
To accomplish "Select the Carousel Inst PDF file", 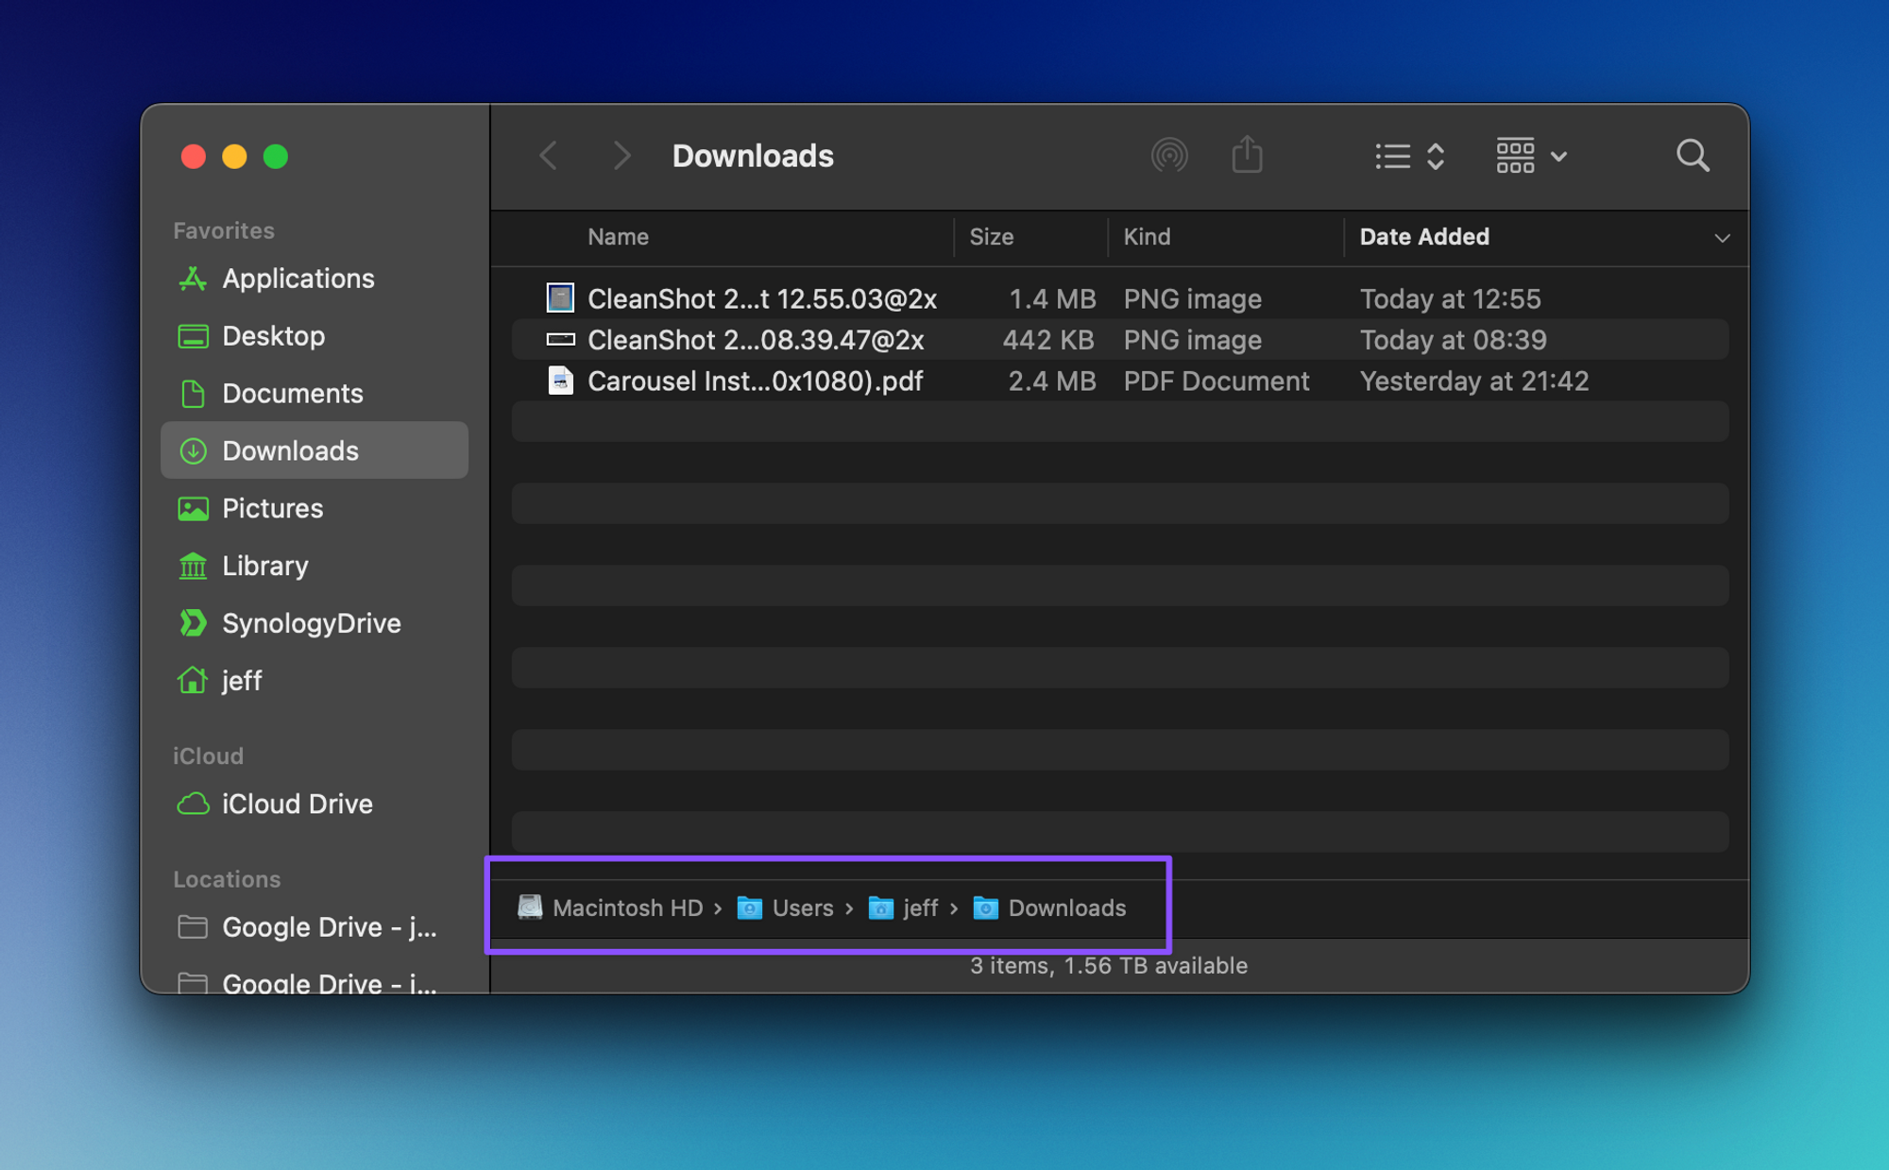I will (754, 382).
